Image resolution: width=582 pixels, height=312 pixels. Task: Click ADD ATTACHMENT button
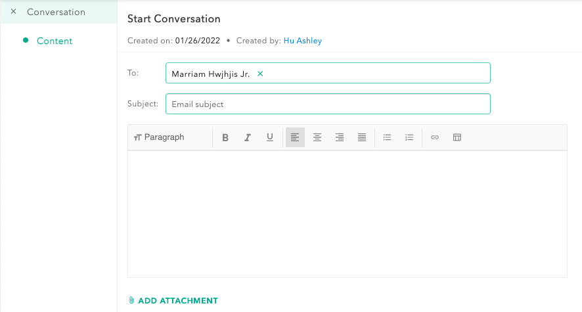click(173, 301)
